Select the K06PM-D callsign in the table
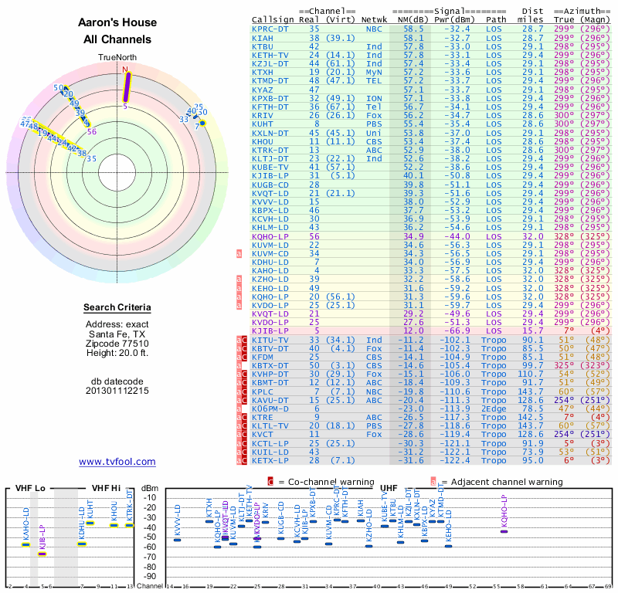 click(x=270, y=409)
